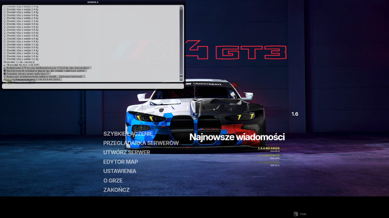Viewport: 389px width, 218px height.
Task: Click the 2023-06-16 news date
Action: coord(275,151)
